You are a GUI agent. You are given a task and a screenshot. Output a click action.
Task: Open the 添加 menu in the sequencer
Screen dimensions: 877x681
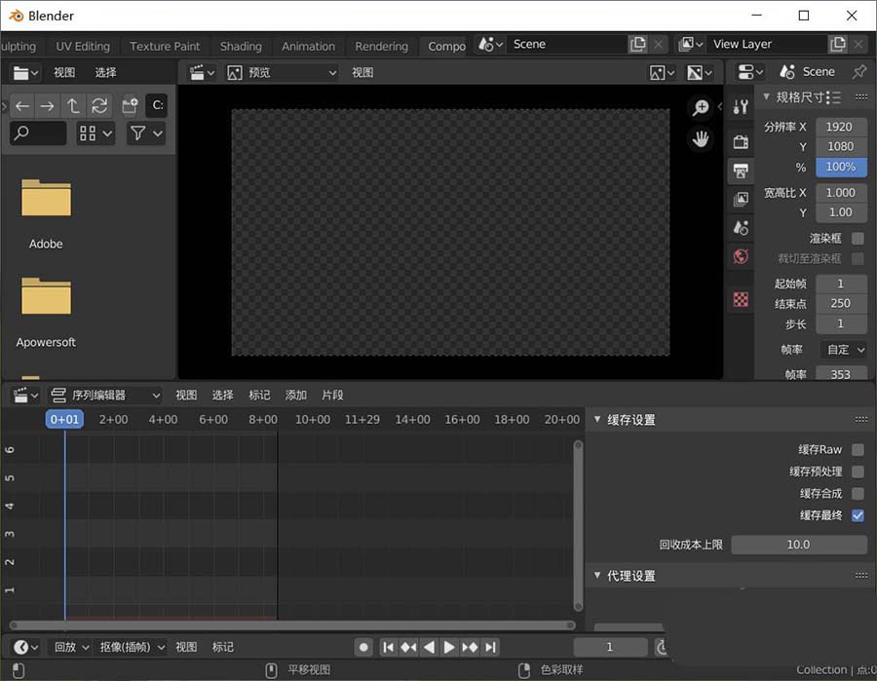pos(295,395)
